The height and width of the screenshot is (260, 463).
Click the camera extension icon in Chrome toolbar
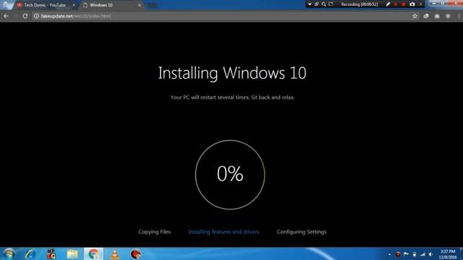click(437, 16)
